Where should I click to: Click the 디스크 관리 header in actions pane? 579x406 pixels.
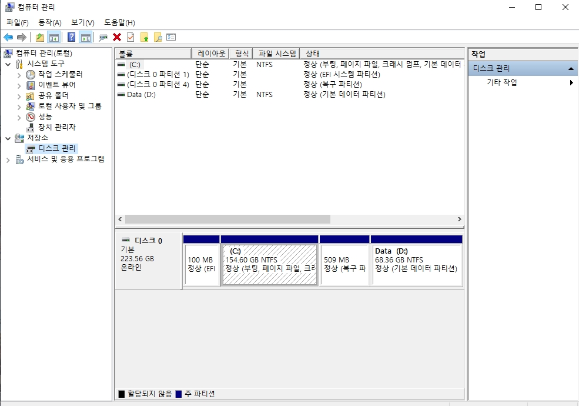pyautogui.click(x=523, y=68)
